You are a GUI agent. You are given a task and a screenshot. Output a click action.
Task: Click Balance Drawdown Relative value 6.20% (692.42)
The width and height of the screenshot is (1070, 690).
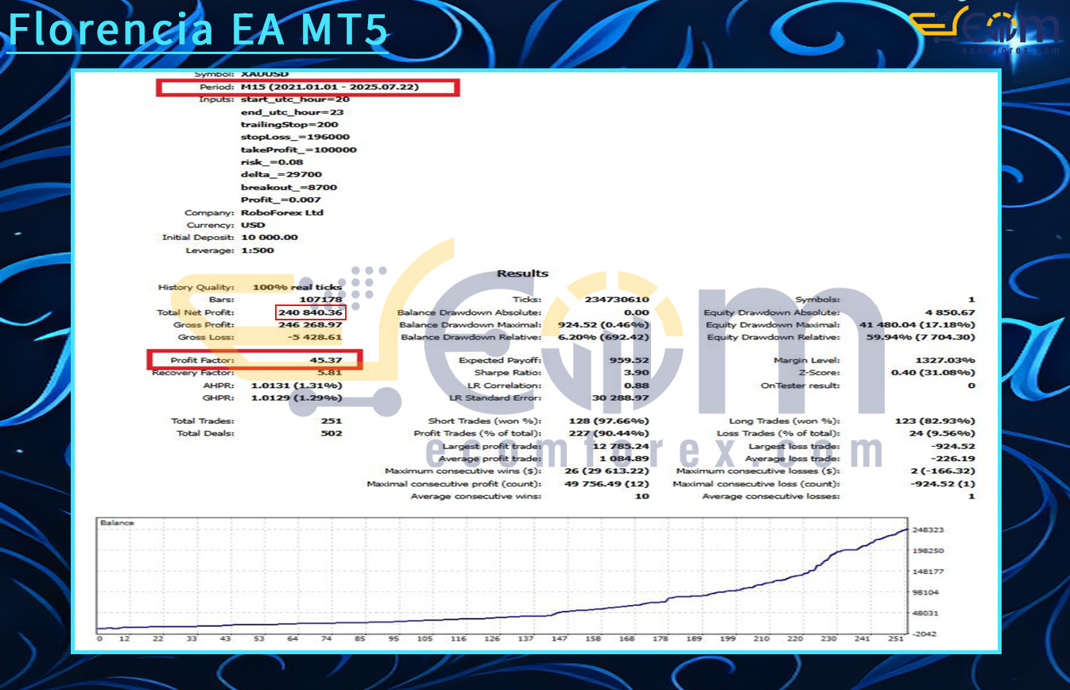coord(603,337)
